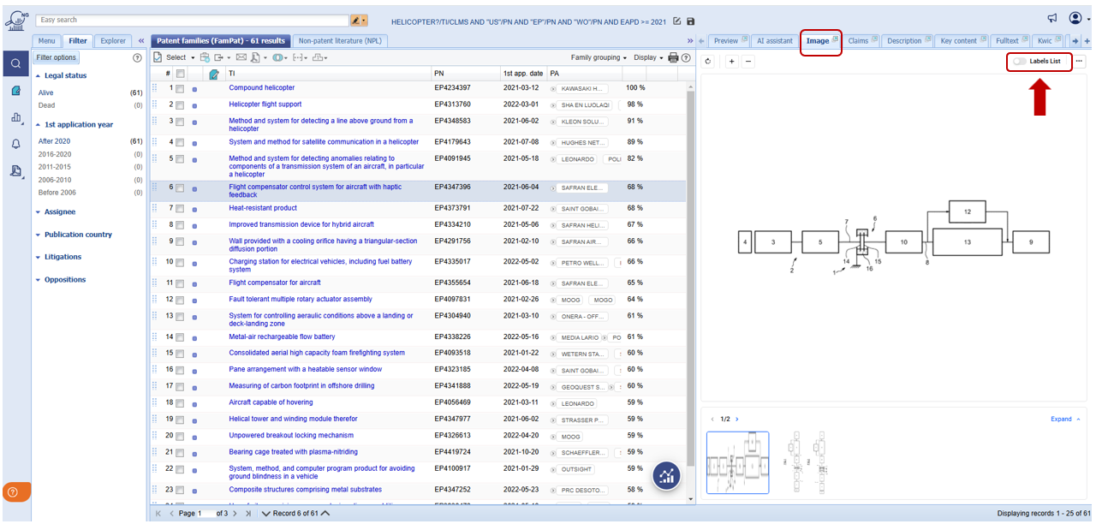Open the Claims tab
Screen dimensions: 1096x524
(862, 40)
